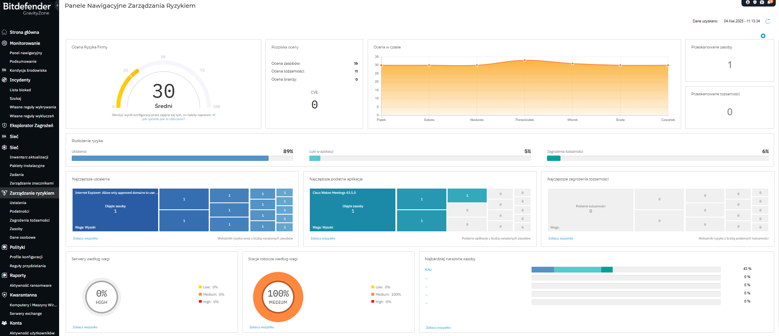Image resolution: width=779 pixels, height=336 pixels.
Task: Open the KAL asset link in Najbardziej narażone zasoby
Action: point(428,270)
